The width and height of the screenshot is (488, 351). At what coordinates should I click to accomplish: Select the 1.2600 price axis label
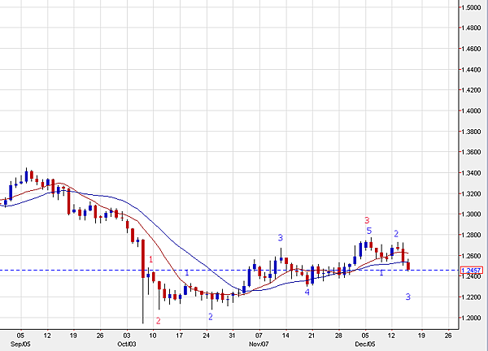pyautogui.click(x=471, y=256)
